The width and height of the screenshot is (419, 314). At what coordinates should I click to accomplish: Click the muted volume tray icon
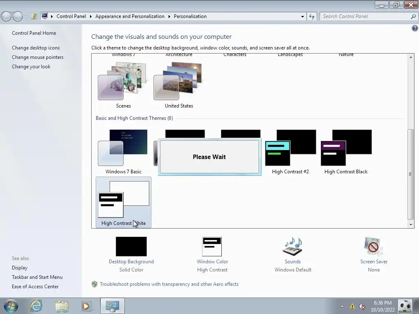(362, 306)
